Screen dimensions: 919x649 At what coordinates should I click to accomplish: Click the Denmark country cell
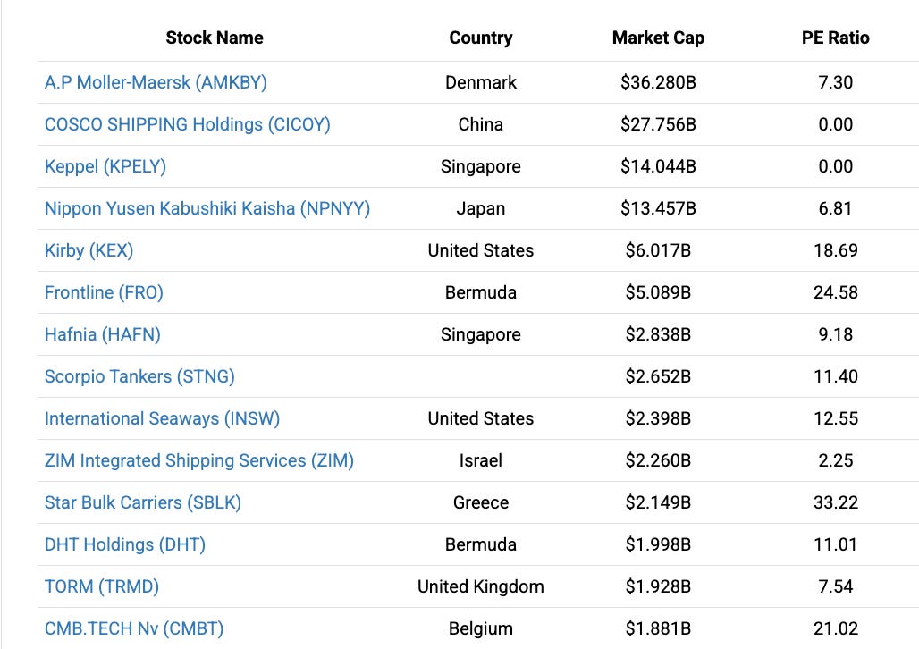481,82
